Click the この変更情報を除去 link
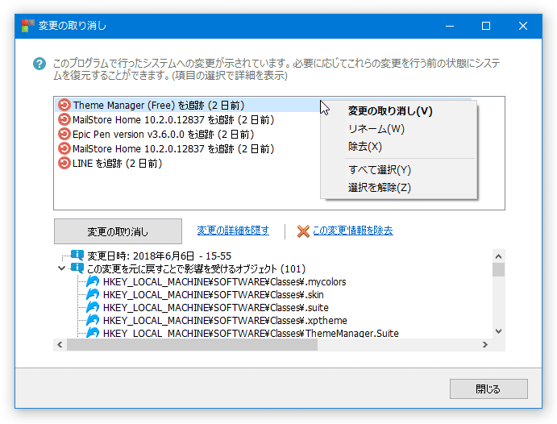Viewport: 557px width, 424px height. coord(353,231)
